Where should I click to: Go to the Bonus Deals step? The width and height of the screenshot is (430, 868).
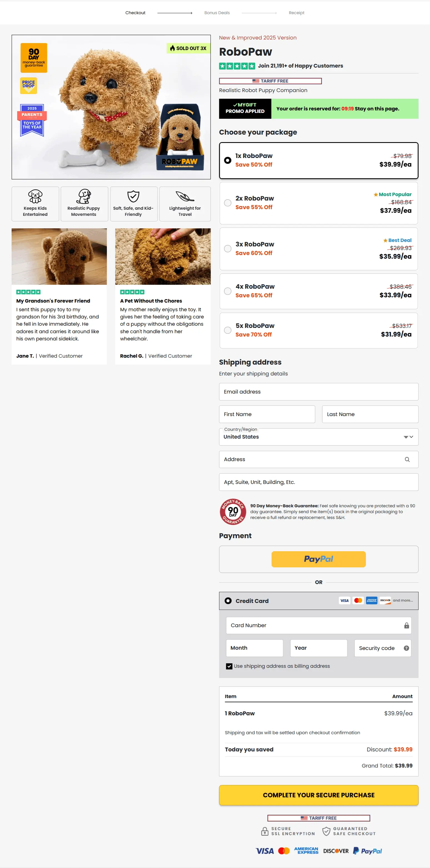point(217,13)
